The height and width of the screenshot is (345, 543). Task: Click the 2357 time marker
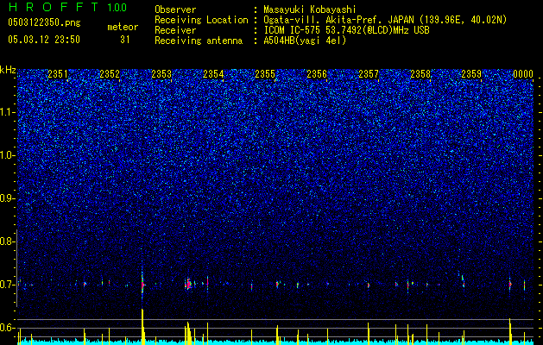pyautogui.click(x=369, y=74)
